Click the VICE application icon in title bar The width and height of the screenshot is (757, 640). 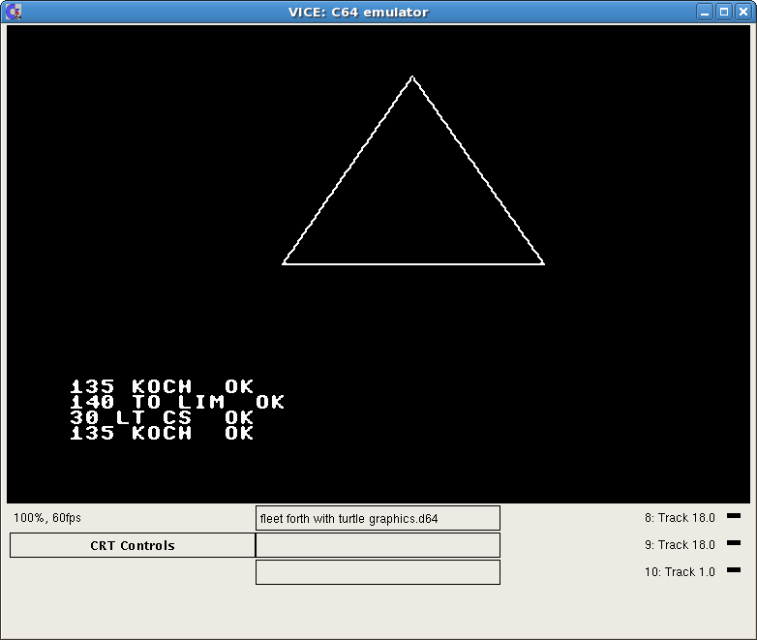[14, 12]
